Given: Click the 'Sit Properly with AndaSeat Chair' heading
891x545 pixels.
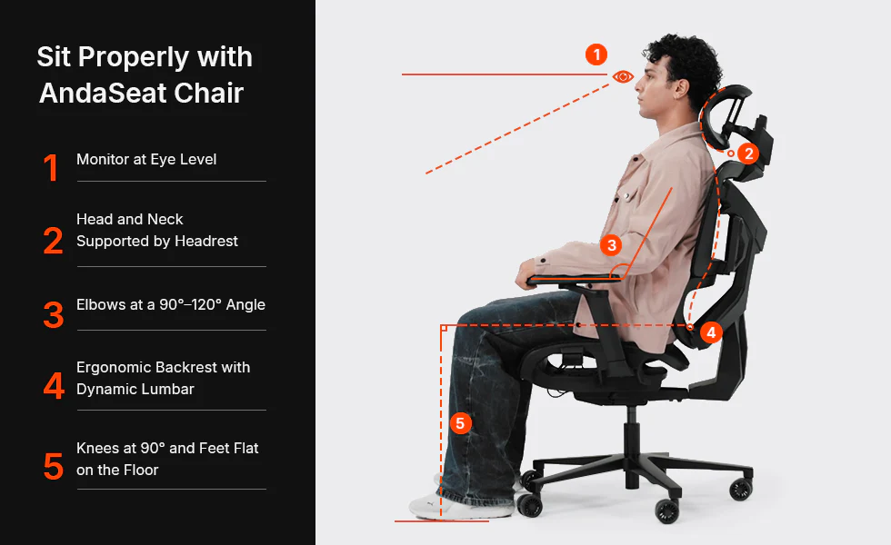Looking at the screenshot, I should click(x=145, y=74).
